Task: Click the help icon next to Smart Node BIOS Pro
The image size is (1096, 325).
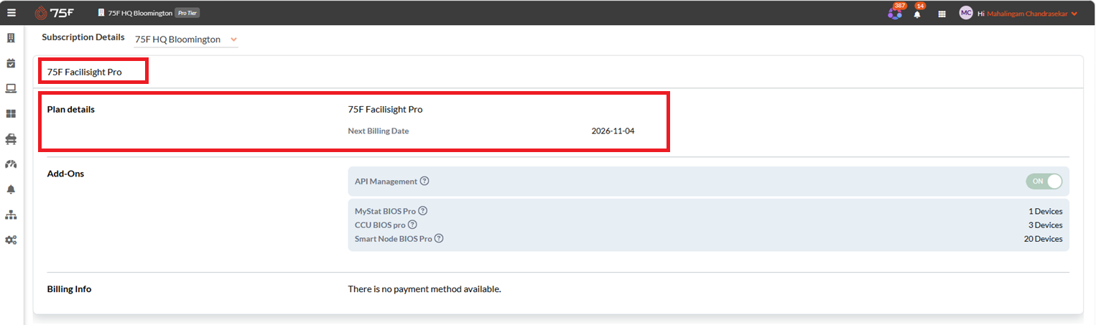Action: [439, 238]
